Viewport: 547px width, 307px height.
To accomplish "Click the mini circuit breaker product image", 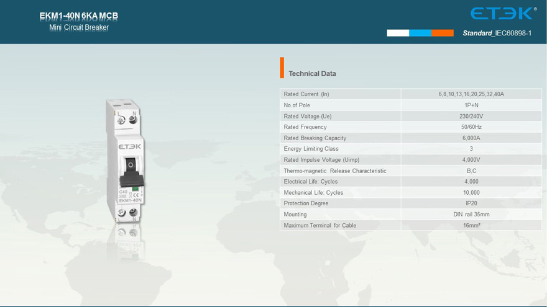I will coord(125,161).
